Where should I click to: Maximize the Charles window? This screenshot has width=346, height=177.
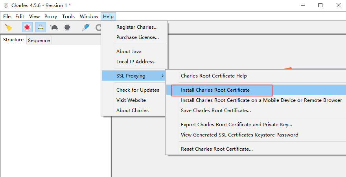pyautogui.click(x=320, y=5)
